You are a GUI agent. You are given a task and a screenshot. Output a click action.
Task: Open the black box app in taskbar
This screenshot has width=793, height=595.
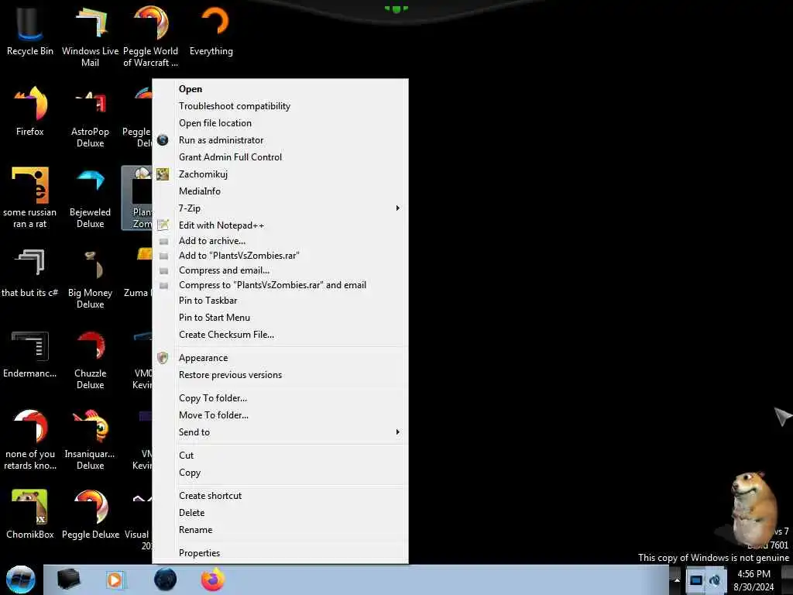point(68,580)
